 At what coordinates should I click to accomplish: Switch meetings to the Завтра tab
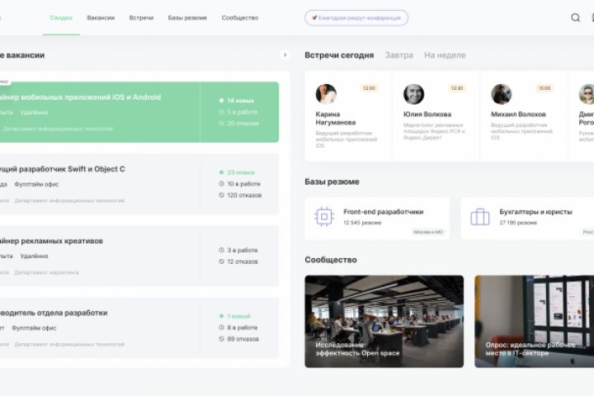(399, 55)
